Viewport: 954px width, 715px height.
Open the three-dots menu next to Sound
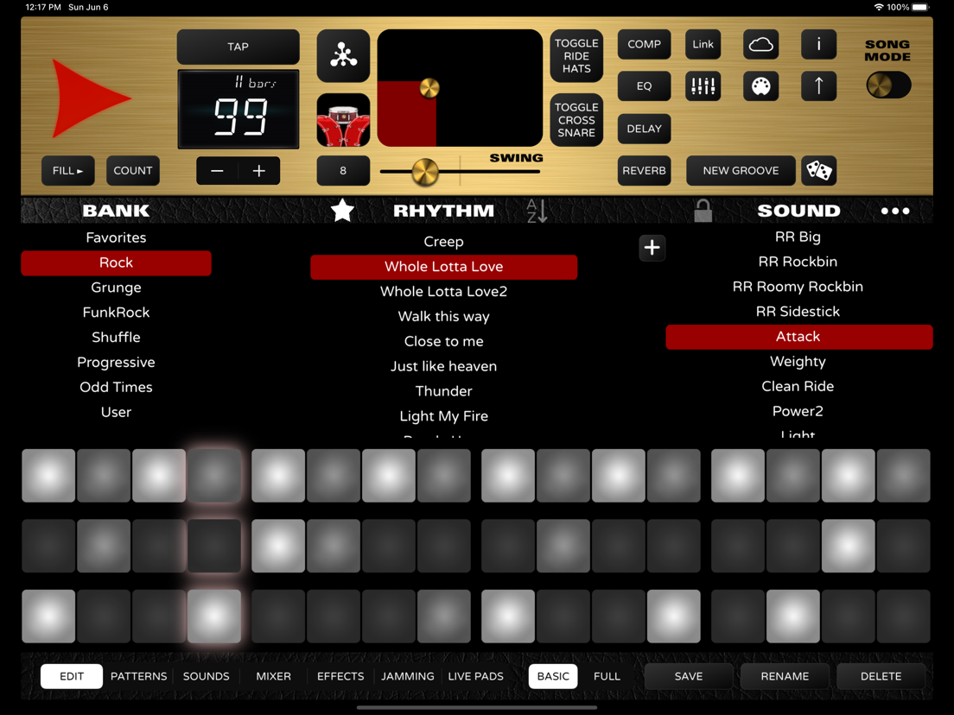pos(895,210)
